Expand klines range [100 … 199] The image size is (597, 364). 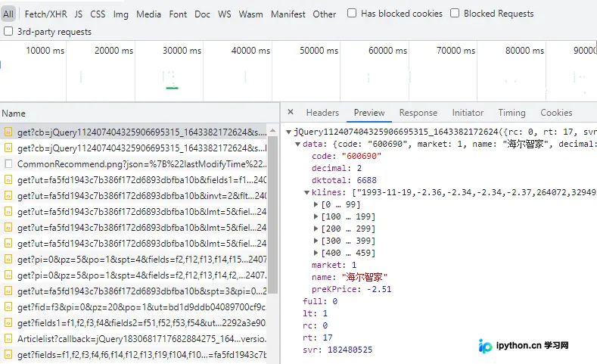(316, 216)
